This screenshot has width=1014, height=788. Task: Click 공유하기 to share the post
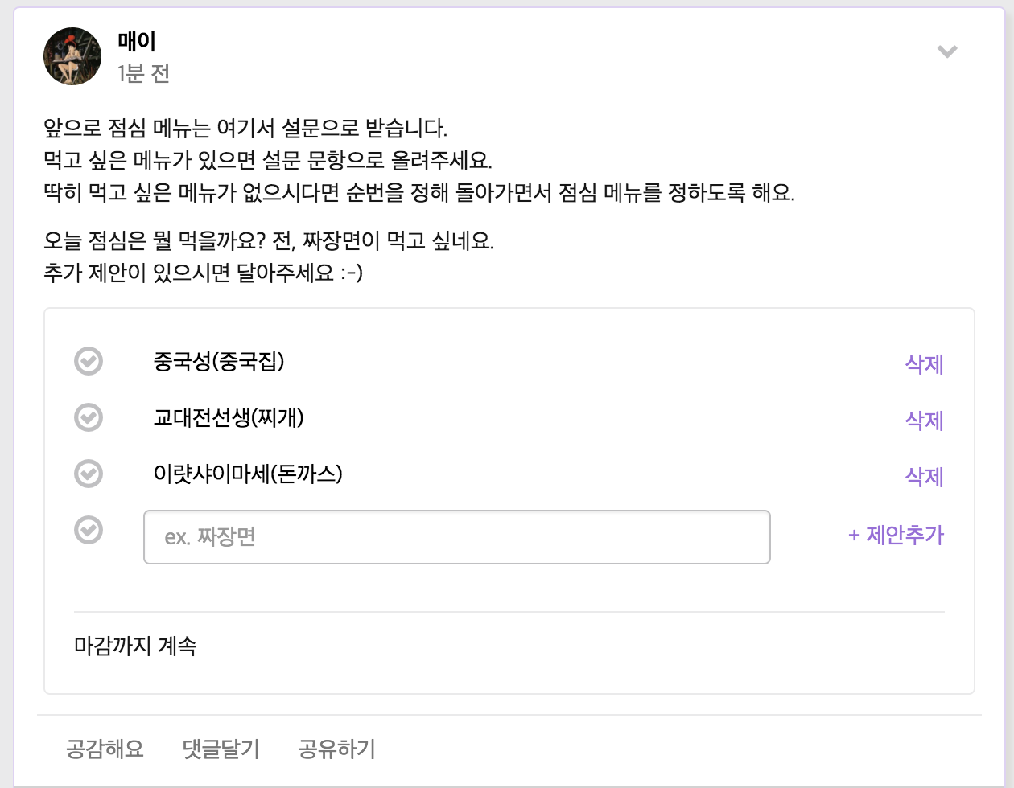click(336, 749)
